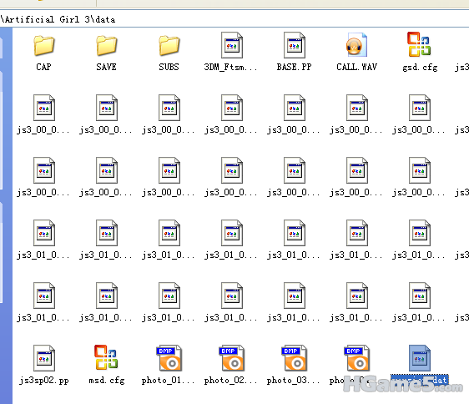Click the msd.cfg filename label
Viewport: 469px width, 404px height.
[107, 381]
